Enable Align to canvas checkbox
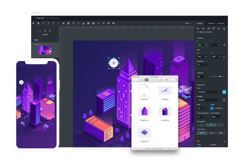The image size is (235, 158). click(x=198, y=32)
